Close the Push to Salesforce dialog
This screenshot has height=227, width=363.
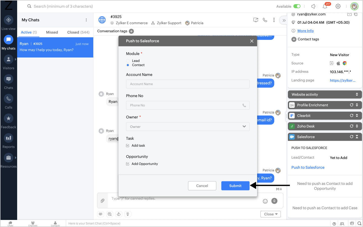(252, 41)
